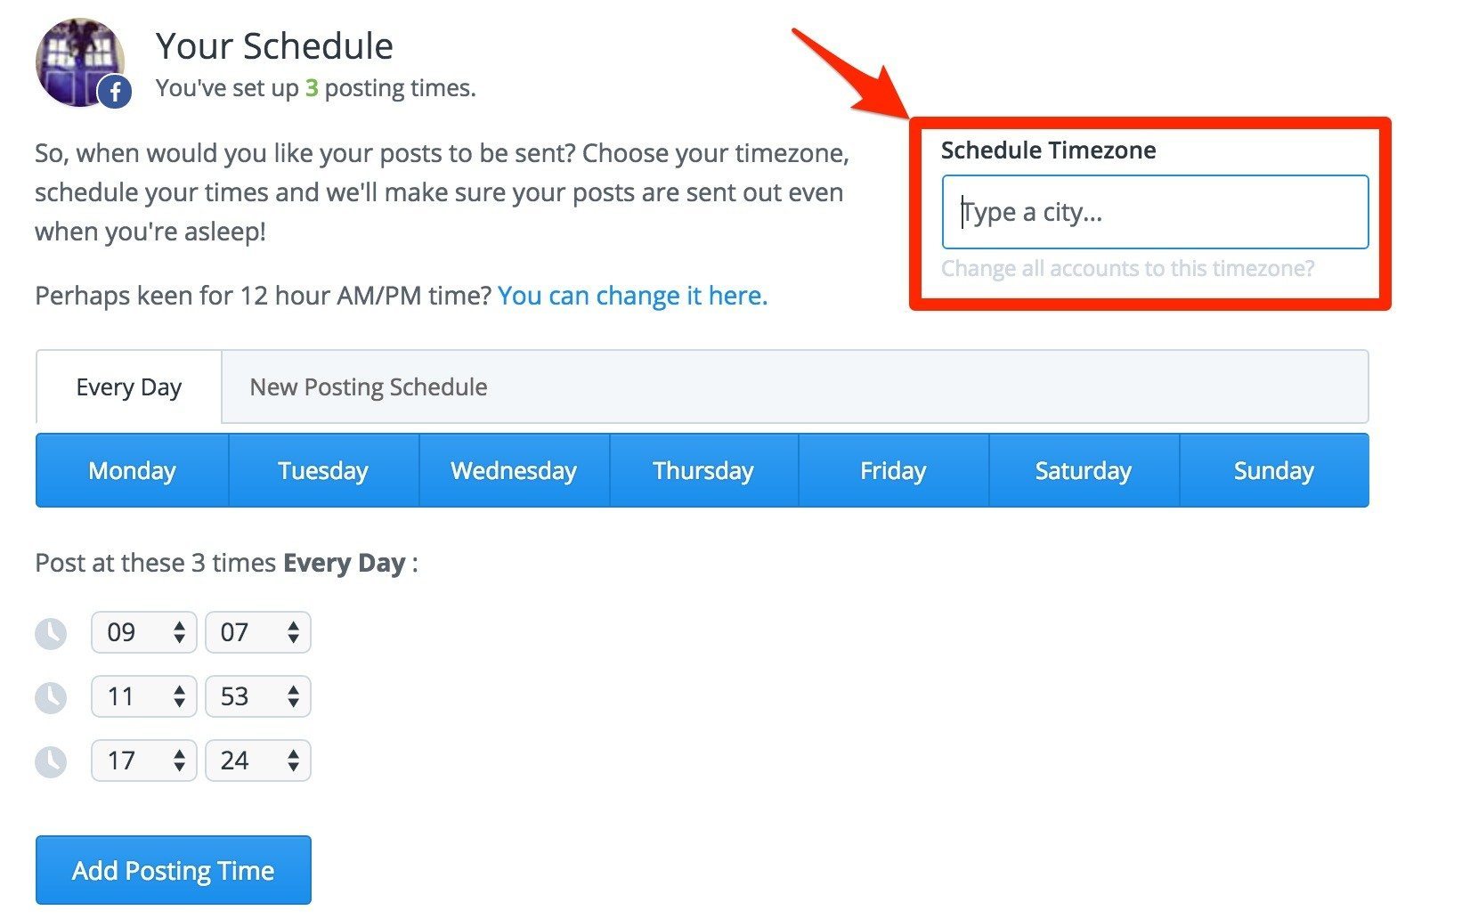Click the clock icon beside the 09:07 time
1462x919 pixels.
click(x=51, y=632)
